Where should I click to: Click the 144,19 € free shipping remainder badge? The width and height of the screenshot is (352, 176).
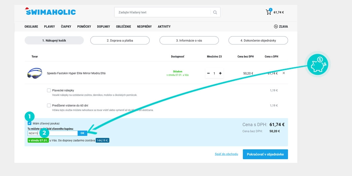click(102, 140)
